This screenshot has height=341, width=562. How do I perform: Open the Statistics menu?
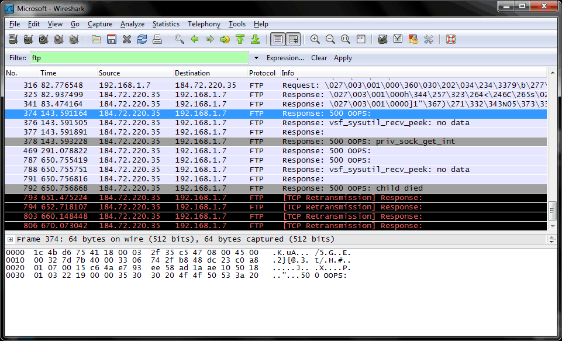pyautogui.click(x=166, y=24)
